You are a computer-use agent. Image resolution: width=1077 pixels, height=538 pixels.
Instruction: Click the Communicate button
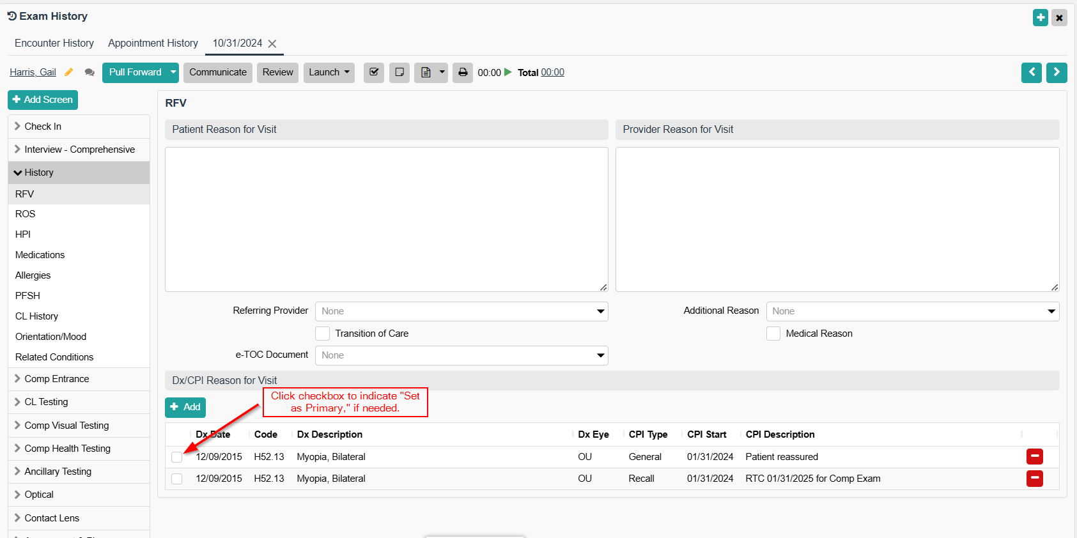pos(217,72)
